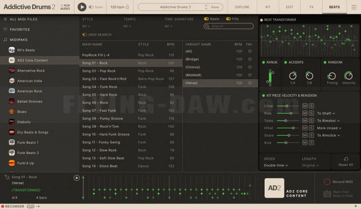
Task: Solo the Snare kit piece
Action: click(311, 135)
